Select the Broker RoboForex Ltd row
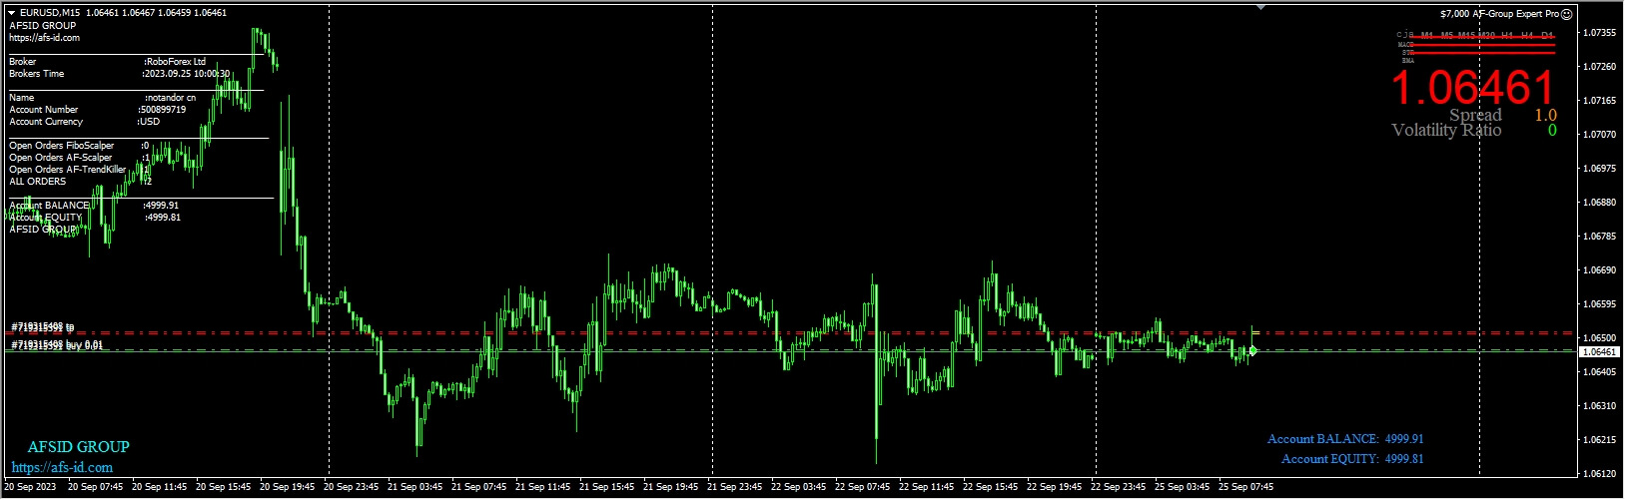The width and height of the screenshot is (1625, 500). tap(107, 62)
